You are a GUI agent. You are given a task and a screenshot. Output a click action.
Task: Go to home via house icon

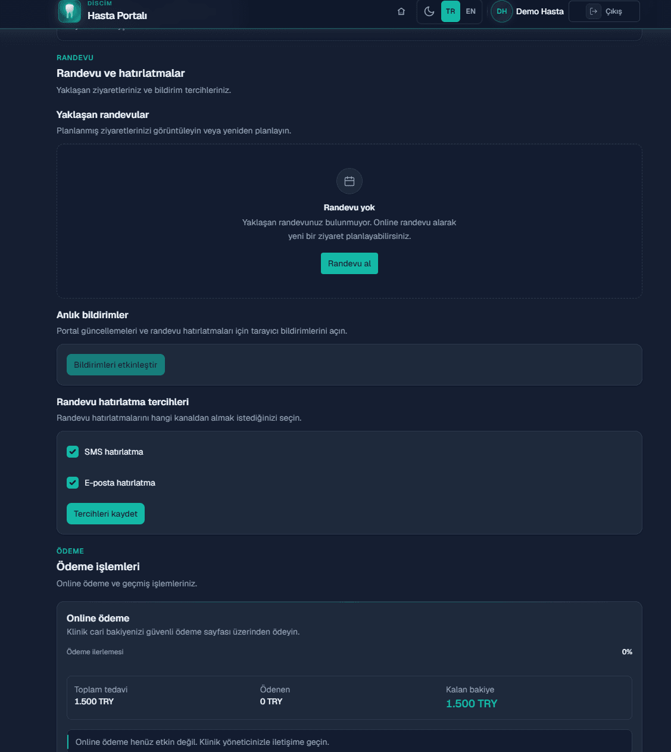click(401, 11)
